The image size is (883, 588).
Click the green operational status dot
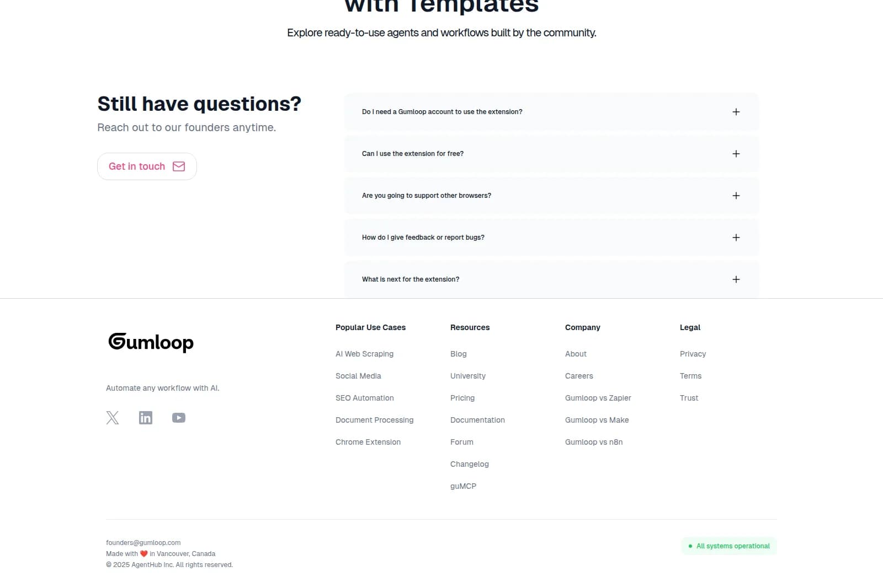pos(690,546)
